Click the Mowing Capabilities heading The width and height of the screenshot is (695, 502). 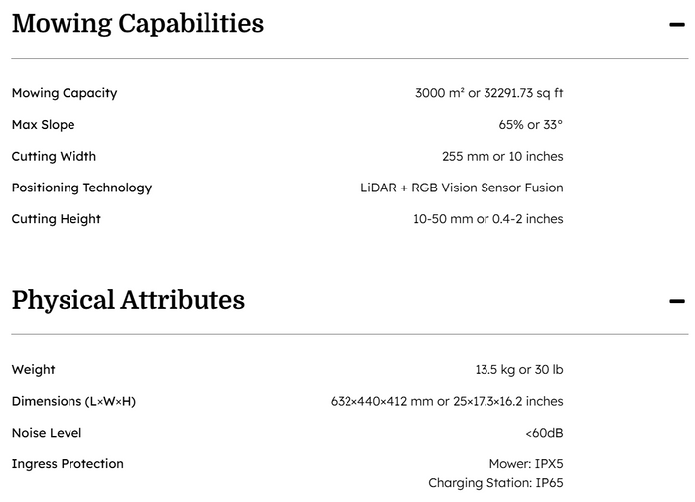pyautogui.click(x=138, y=24)
